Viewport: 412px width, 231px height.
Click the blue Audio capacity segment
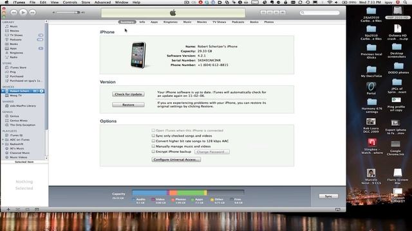point(149,193)
